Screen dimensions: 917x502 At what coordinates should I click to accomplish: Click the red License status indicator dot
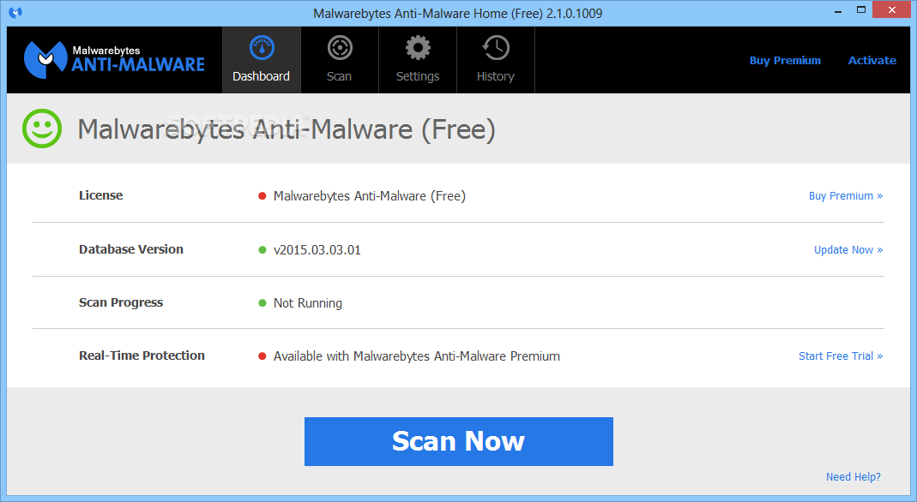click(262, 195)
